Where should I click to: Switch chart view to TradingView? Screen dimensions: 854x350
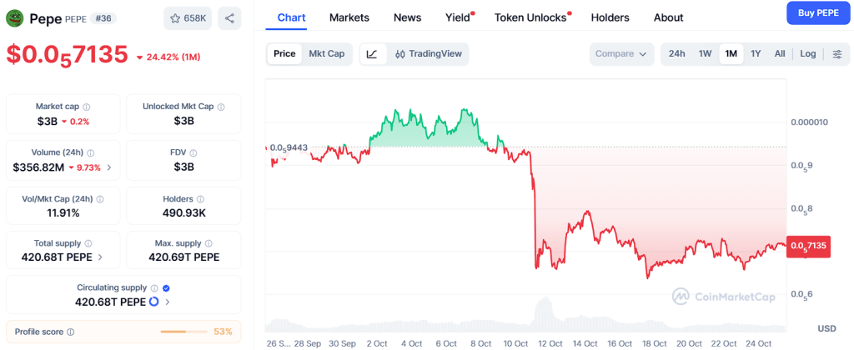coord(428,54)
